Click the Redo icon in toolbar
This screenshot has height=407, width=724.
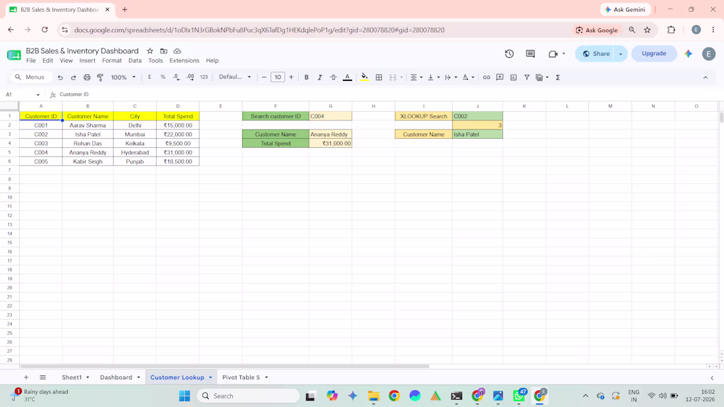click(74, 78)
